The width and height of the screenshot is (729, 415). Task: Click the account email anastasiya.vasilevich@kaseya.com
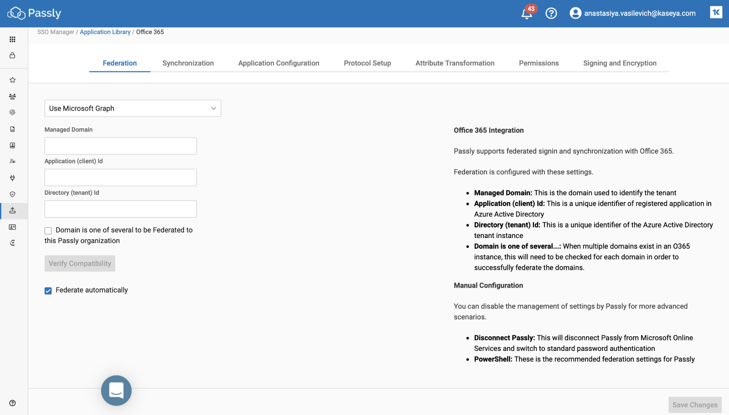pyautogui.click(x=640, y=13)
